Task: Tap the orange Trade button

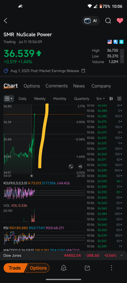Action: 15,268
